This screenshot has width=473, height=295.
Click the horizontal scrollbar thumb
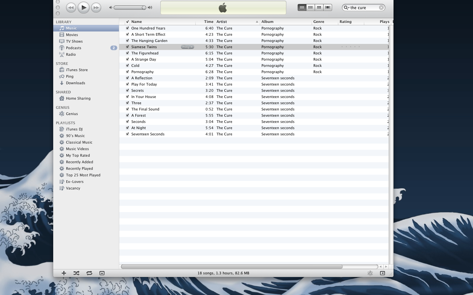[232, 266]
